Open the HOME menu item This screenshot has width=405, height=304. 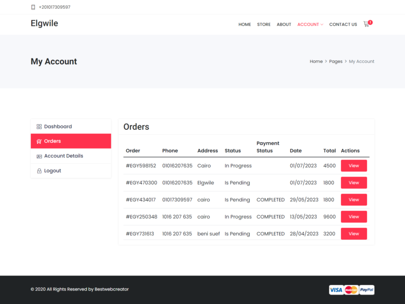[244, 24]
